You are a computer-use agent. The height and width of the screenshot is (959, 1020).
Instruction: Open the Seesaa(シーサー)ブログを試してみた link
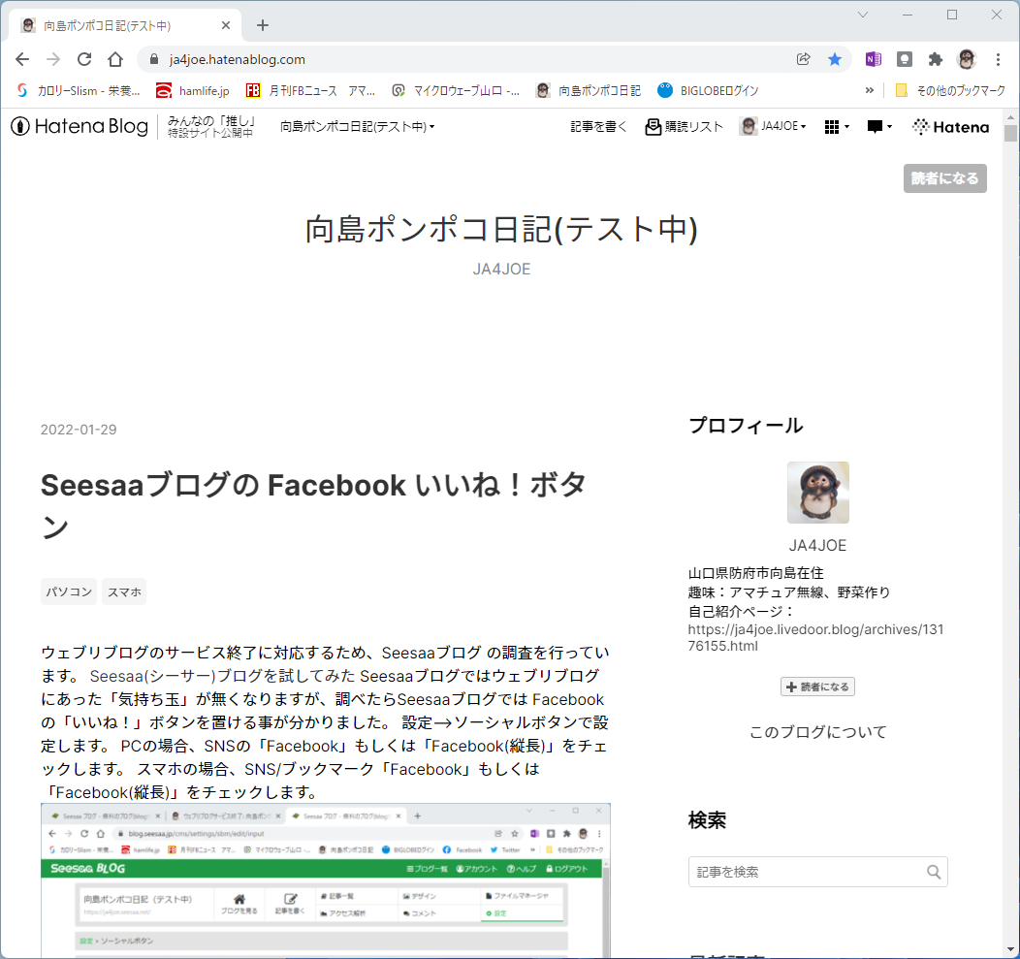coord(222,676)
